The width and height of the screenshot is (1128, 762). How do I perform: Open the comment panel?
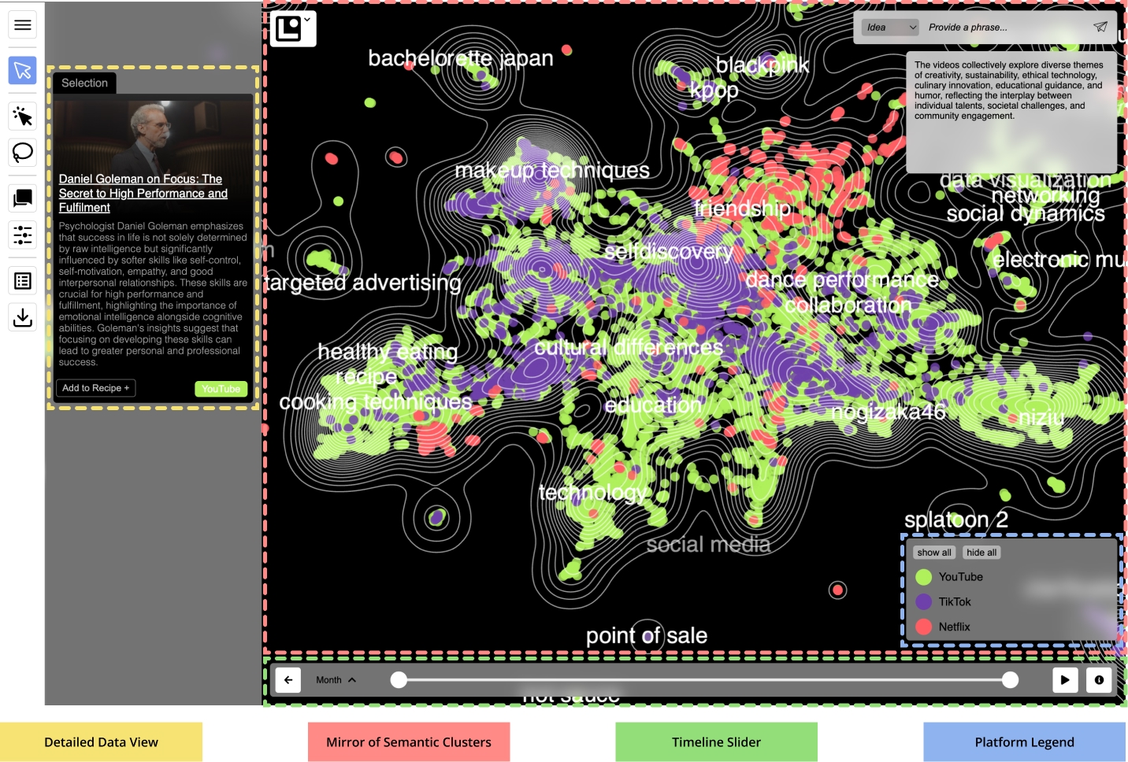tap(22, 198)
